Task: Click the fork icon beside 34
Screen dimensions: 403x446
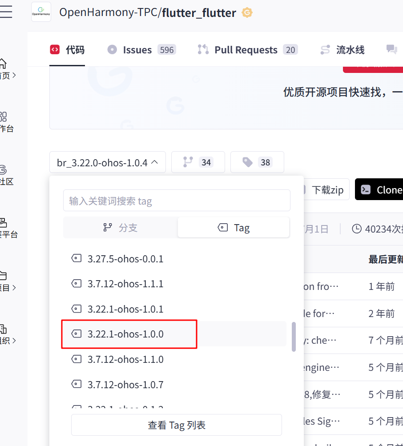Action: point(188,162)
